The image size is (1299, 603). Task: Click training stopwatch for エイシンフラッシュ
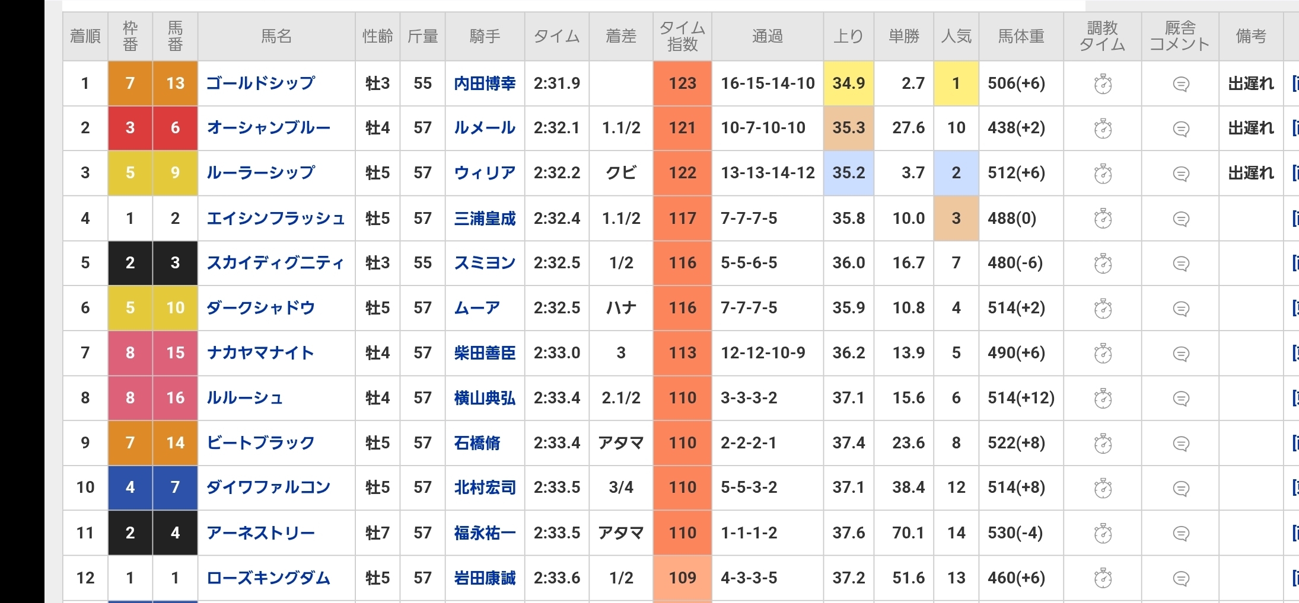(1103, 219)
